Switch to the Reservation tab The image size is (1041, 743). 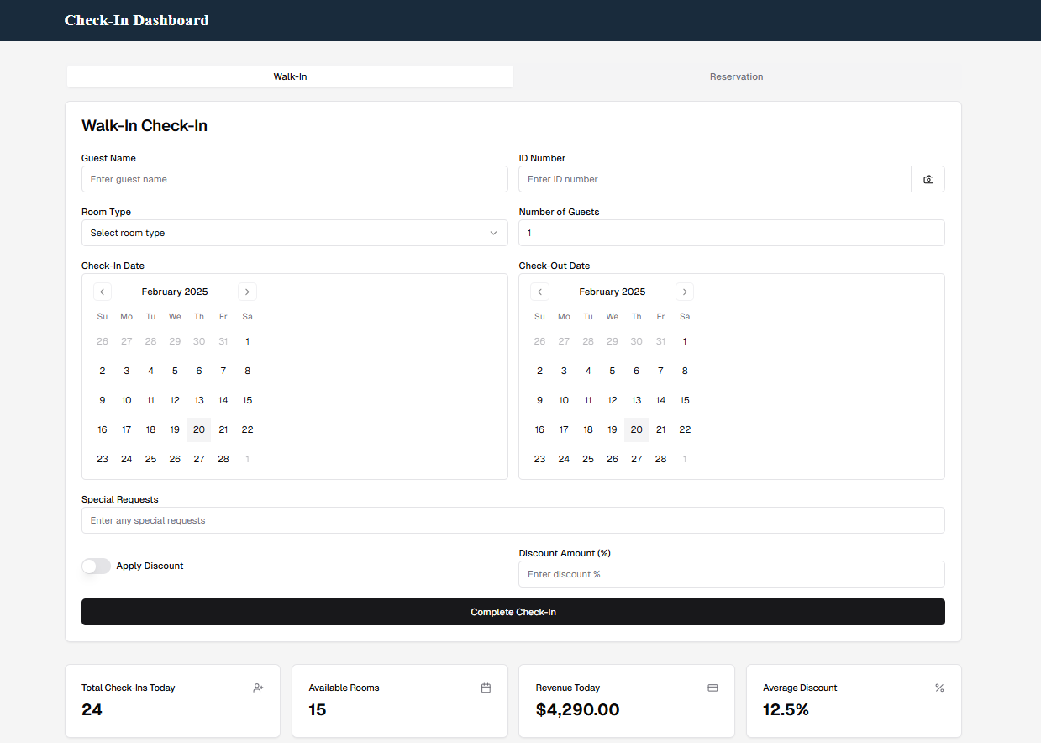(x=737, y=76)
